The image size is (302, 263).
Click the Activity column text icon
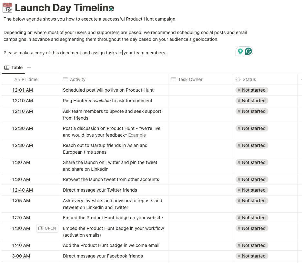pos(65,79)
